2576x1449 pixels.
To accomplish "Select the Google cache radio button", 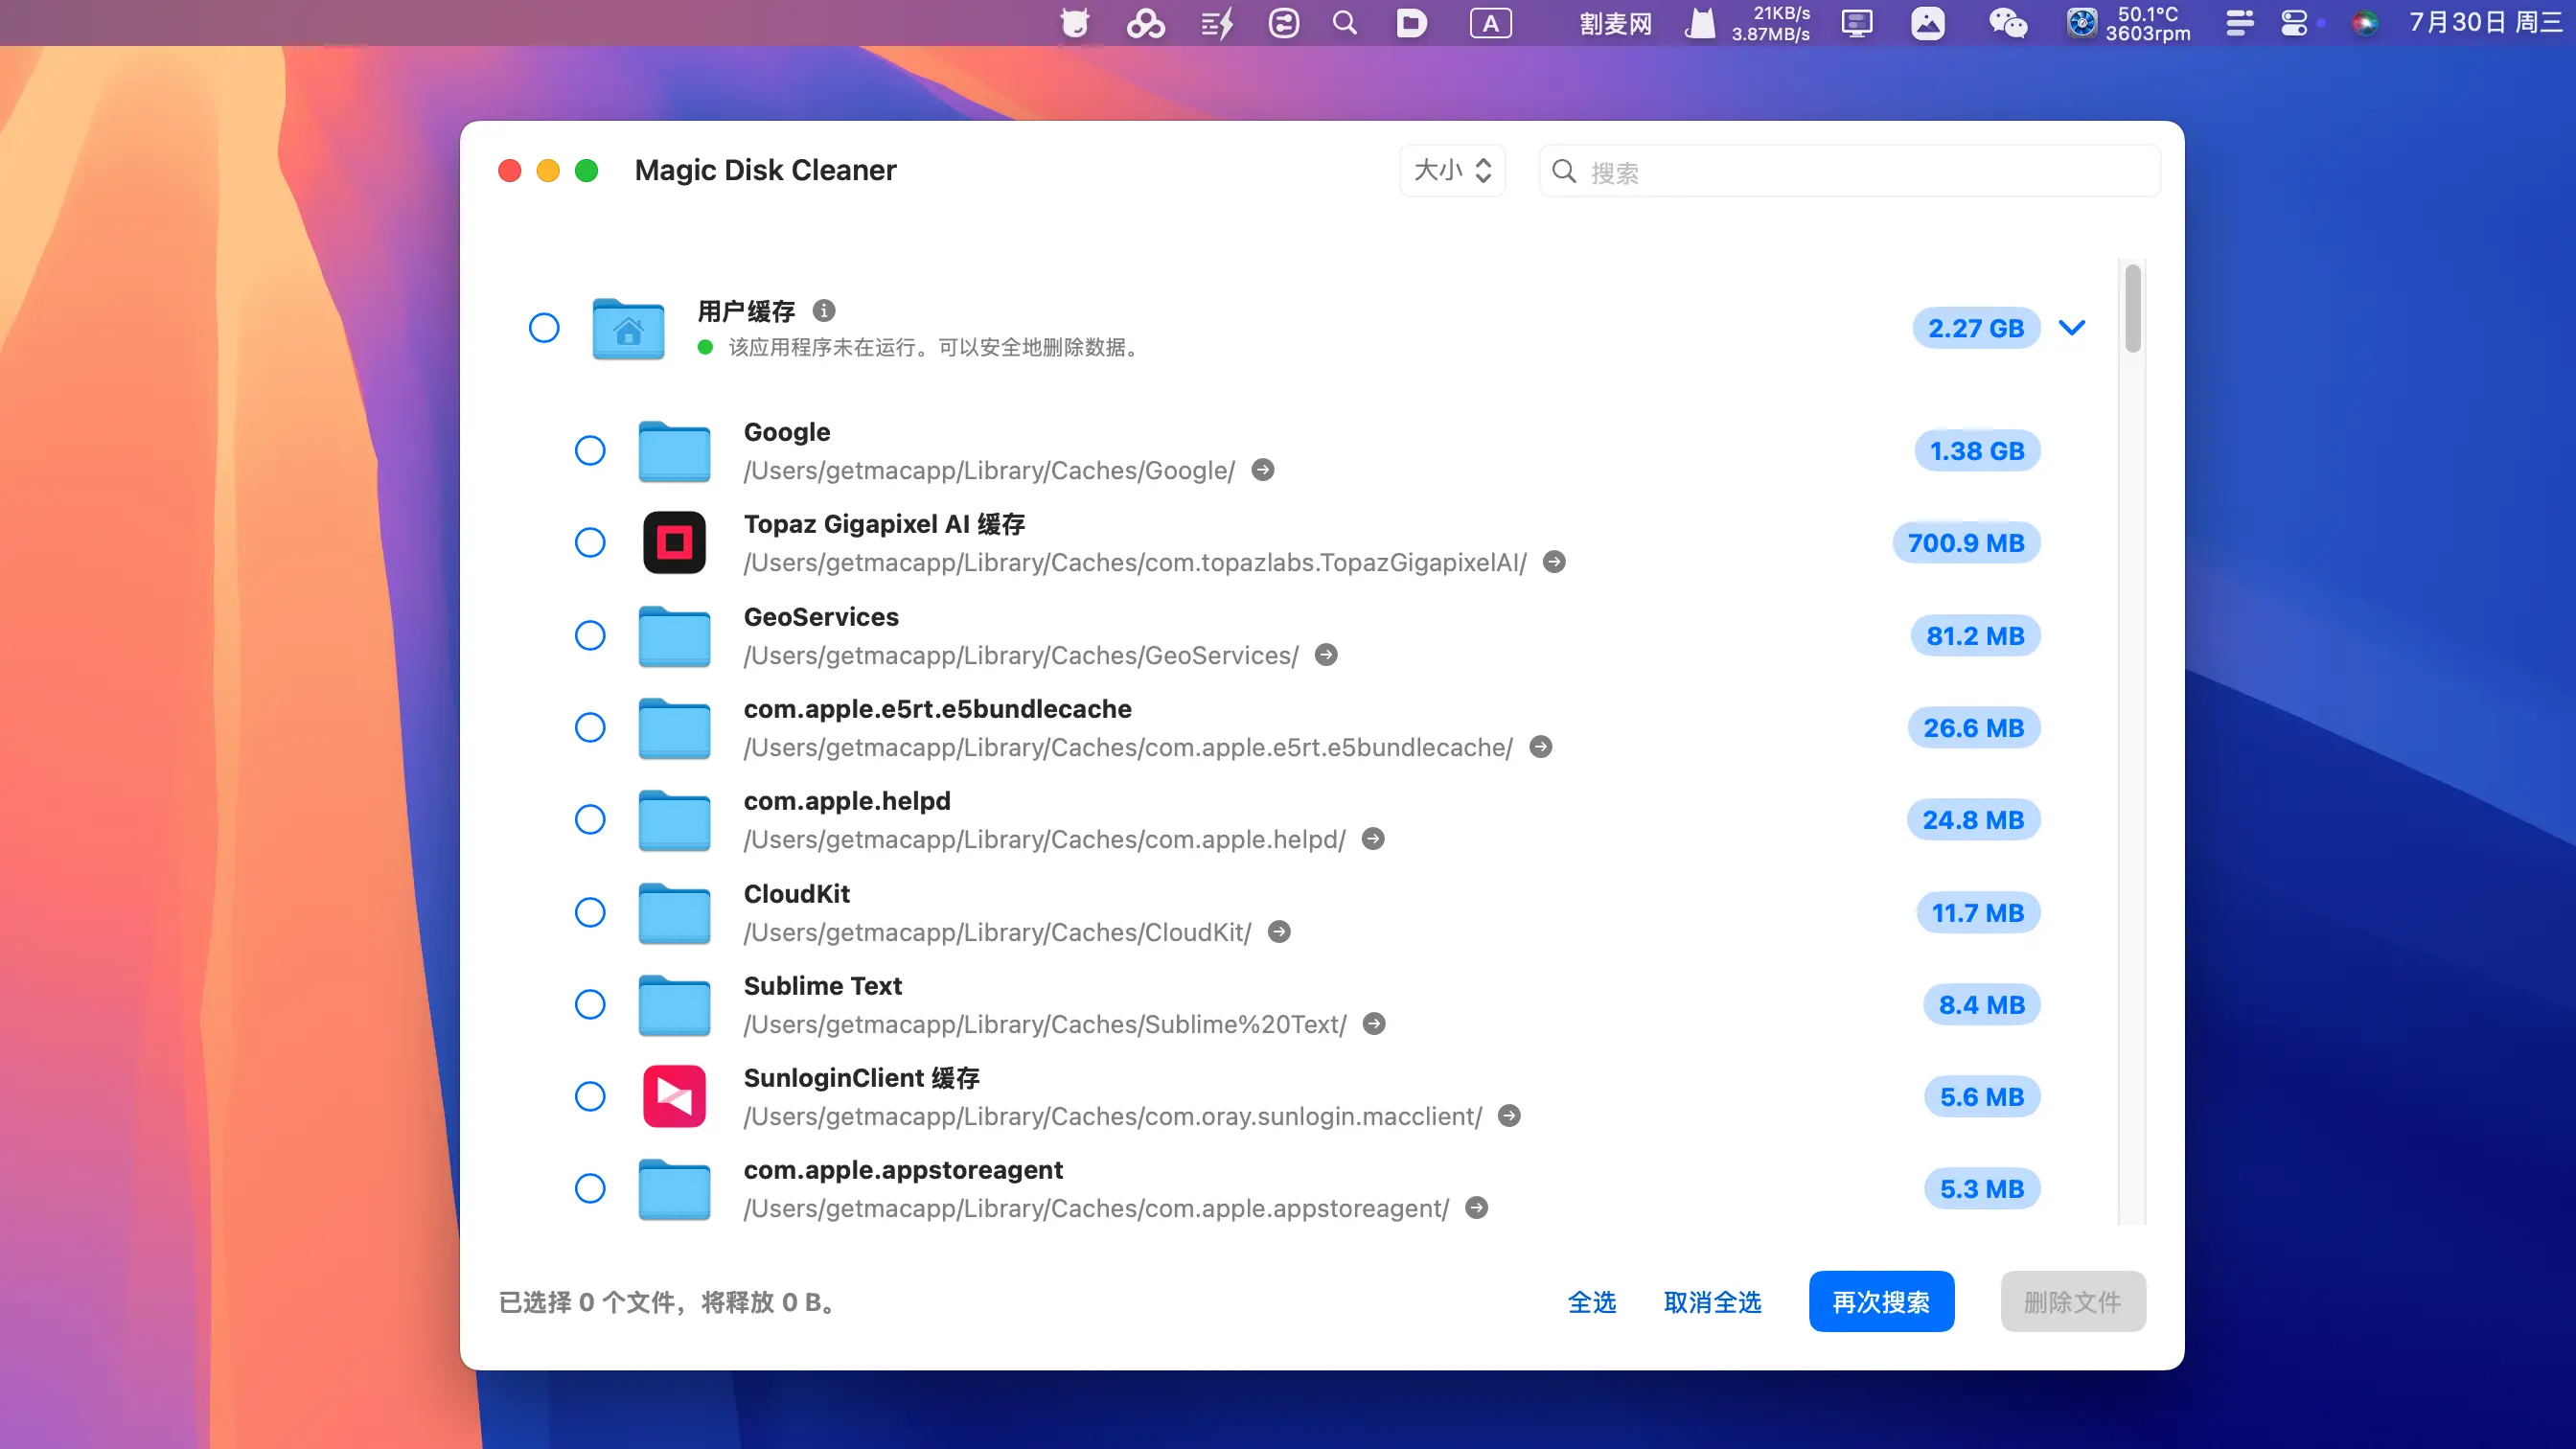I will 590,451.
